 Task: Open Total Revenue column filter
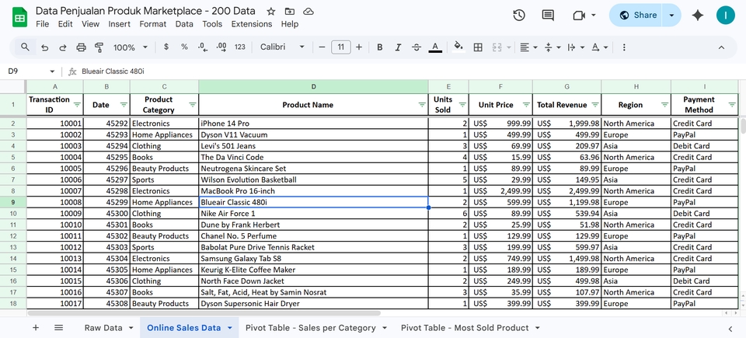click(x=595, y=105)
